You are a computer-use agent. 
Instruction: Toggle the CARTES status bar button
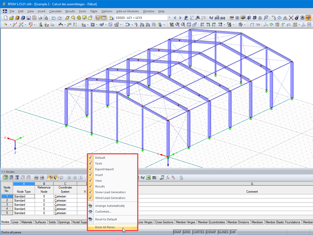click(199, 232)
